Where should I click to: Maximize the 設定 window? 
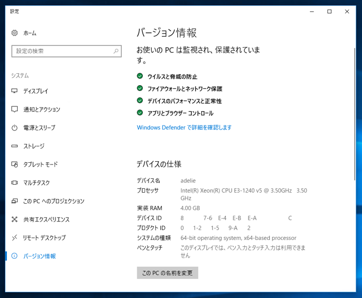click(330, 12)
